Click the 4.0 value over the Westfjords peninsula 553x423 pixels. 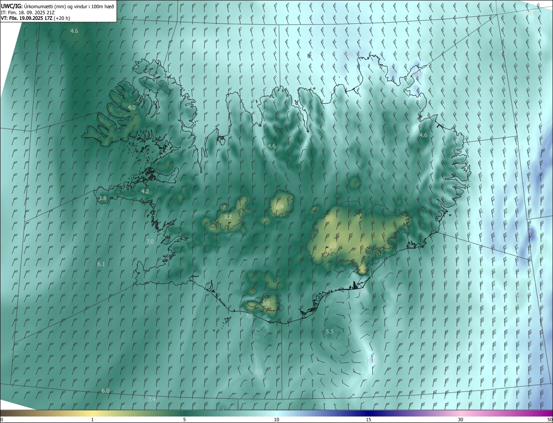pyautogui.click(x=132, y=107)
